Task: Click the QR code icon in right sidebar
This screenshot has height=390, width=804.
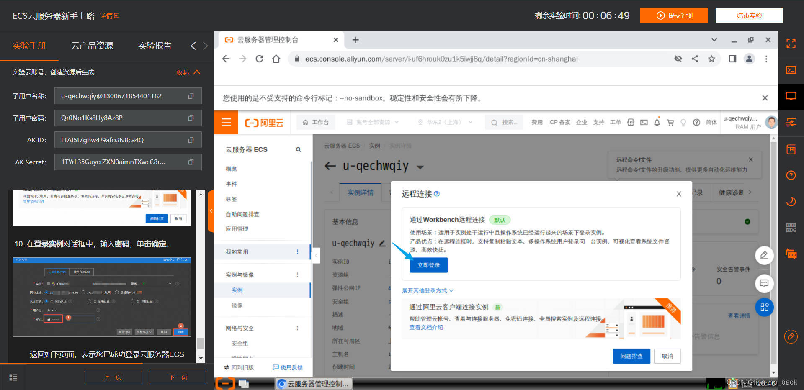Action: click(791, 228)
